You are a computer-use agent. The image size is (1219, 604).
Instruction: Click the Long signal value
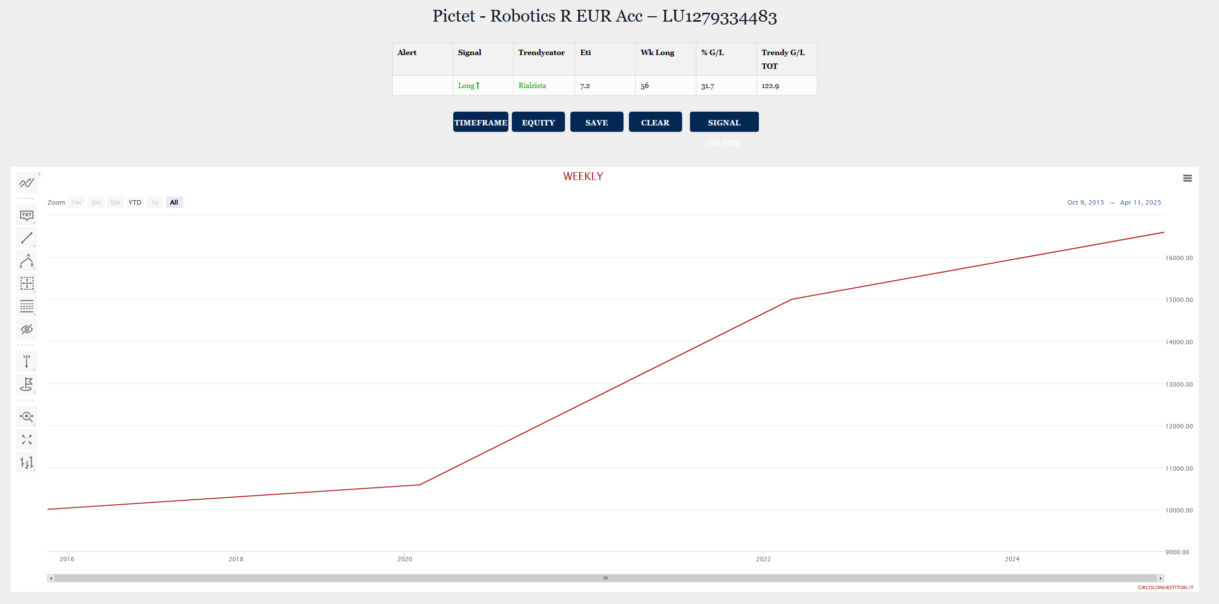tap(469, 86)
